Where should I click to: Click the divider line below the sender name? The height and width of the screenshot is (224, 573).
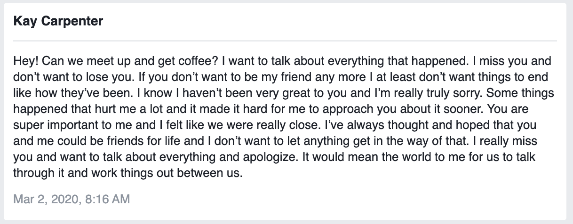286,41
